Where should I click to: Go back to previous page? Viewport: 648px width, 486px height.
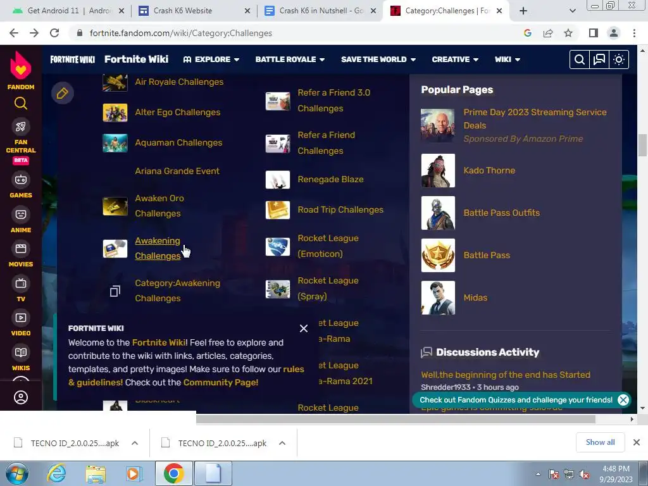[x=14, y=33]
